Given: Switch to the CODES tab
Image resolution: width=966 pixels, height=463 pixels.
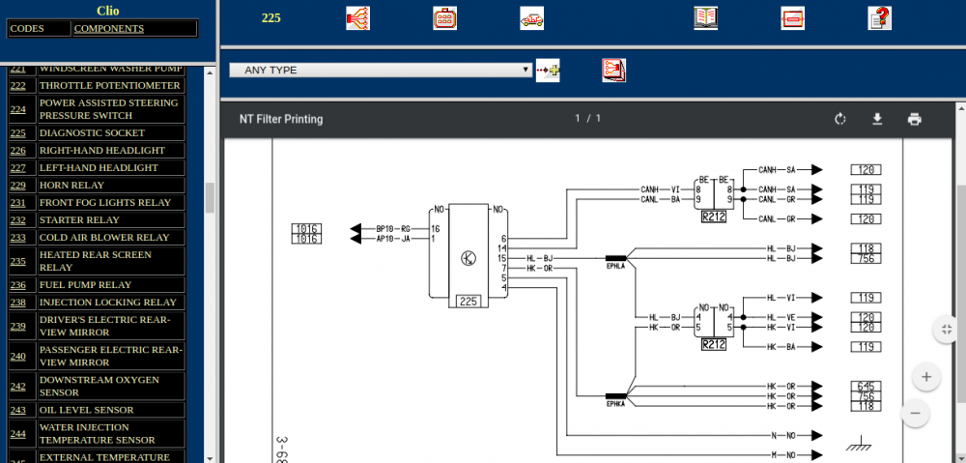Looking at the screenshot, I should coord(40,29).
